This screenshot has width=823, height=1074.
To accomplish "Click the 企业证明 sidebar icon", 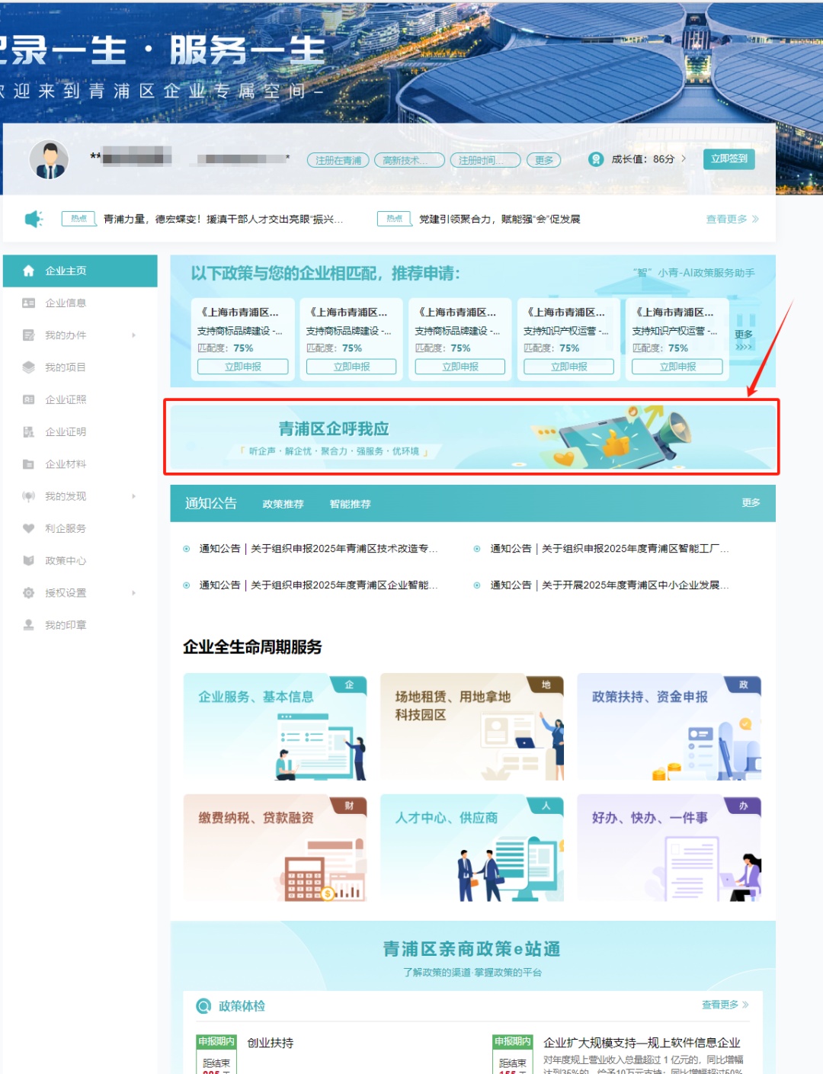I will [28, 431].
